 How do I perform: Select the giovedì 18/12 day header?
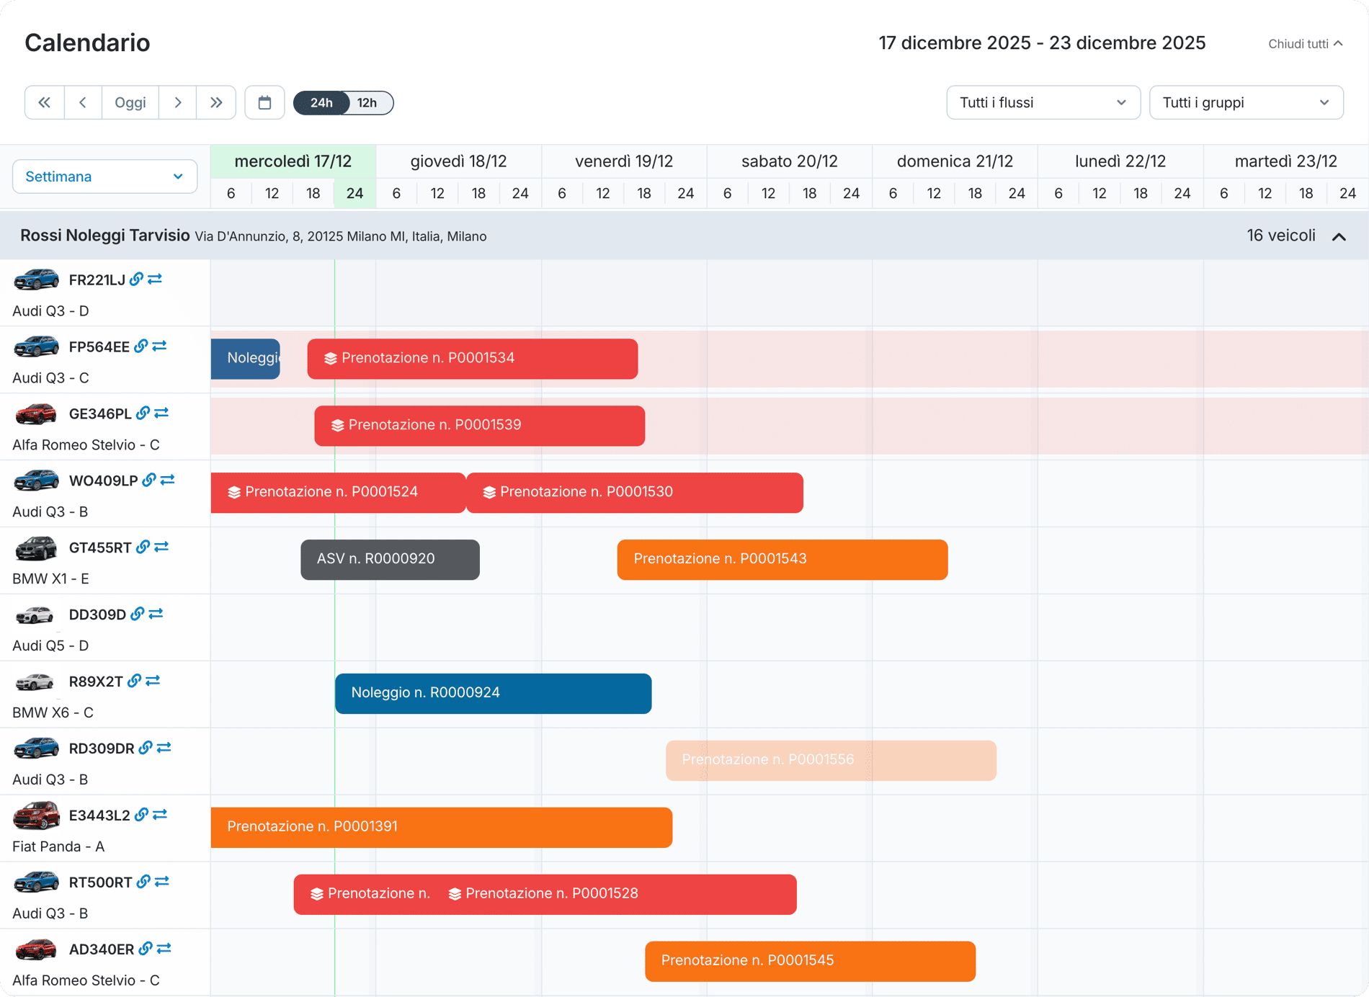tap(458, 161)
